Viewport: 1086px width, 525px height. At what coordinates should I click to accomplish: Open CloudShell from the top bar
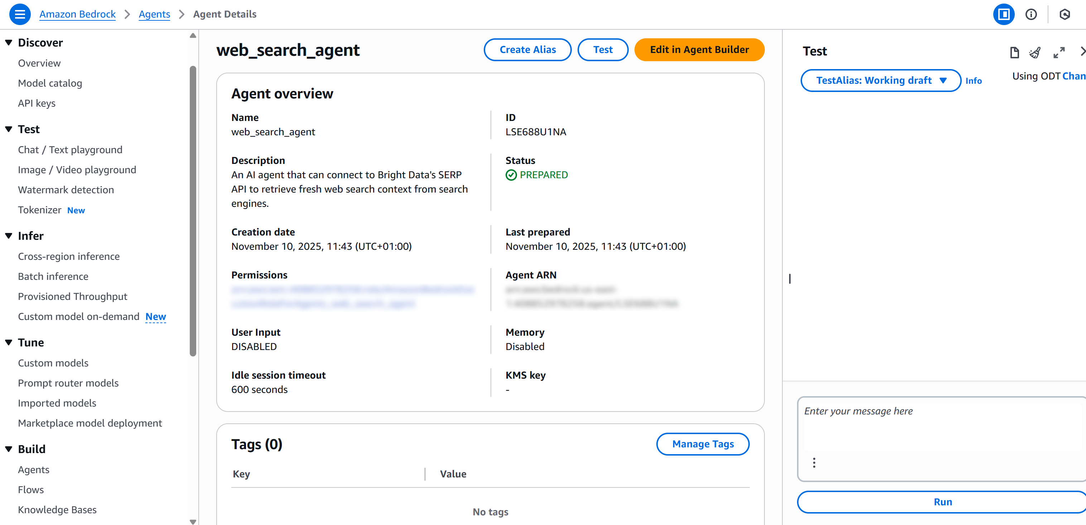pyautogui.click(x=1065, y=14)
